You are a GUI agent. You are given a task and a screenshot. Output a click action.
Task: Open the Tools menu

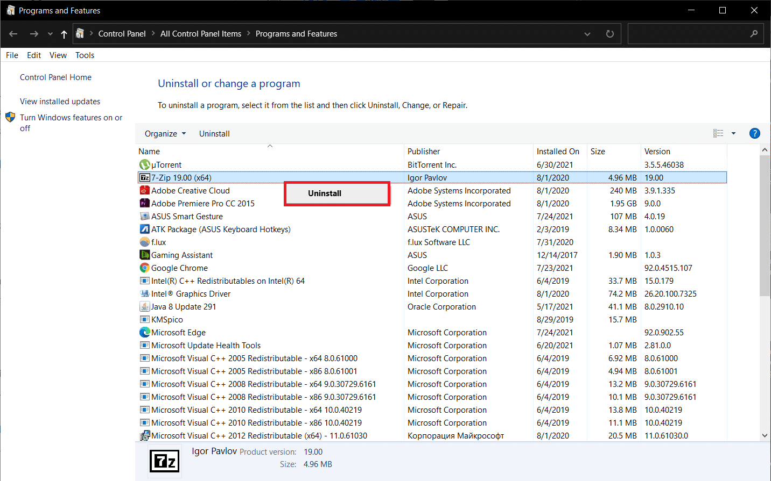point(85,55)
